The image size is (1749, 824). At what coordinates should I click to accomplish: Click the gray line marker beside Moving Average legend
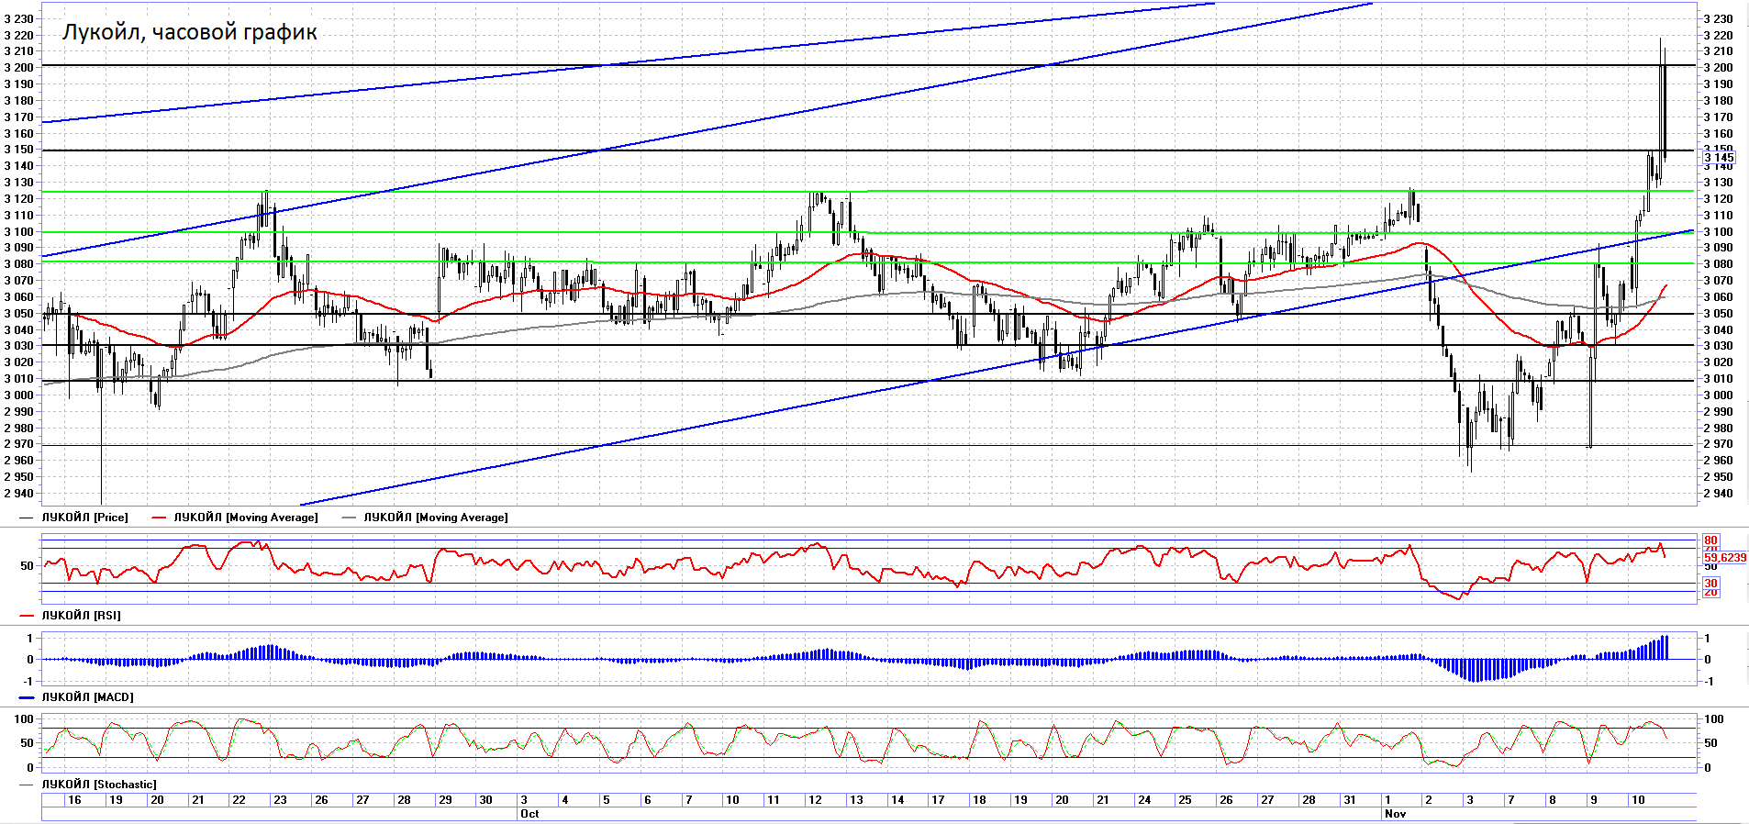click(349, 518)
